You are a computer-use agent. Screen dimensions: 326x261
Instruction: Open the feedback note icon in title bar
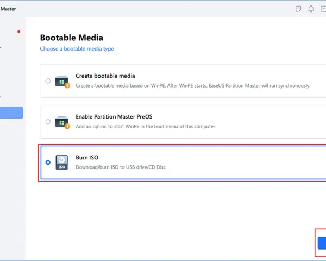[298, 9]
